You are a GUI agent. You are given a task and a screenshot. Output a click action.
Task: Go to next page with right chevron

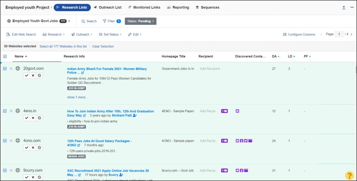click(x=351, y=34)
